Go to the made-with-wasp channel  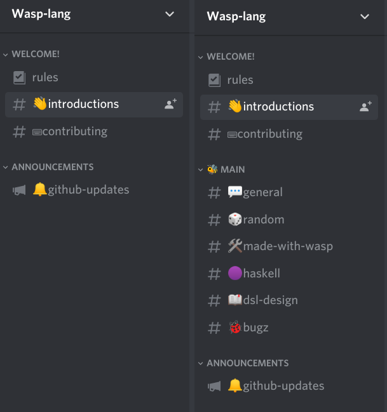coord(287,246)
